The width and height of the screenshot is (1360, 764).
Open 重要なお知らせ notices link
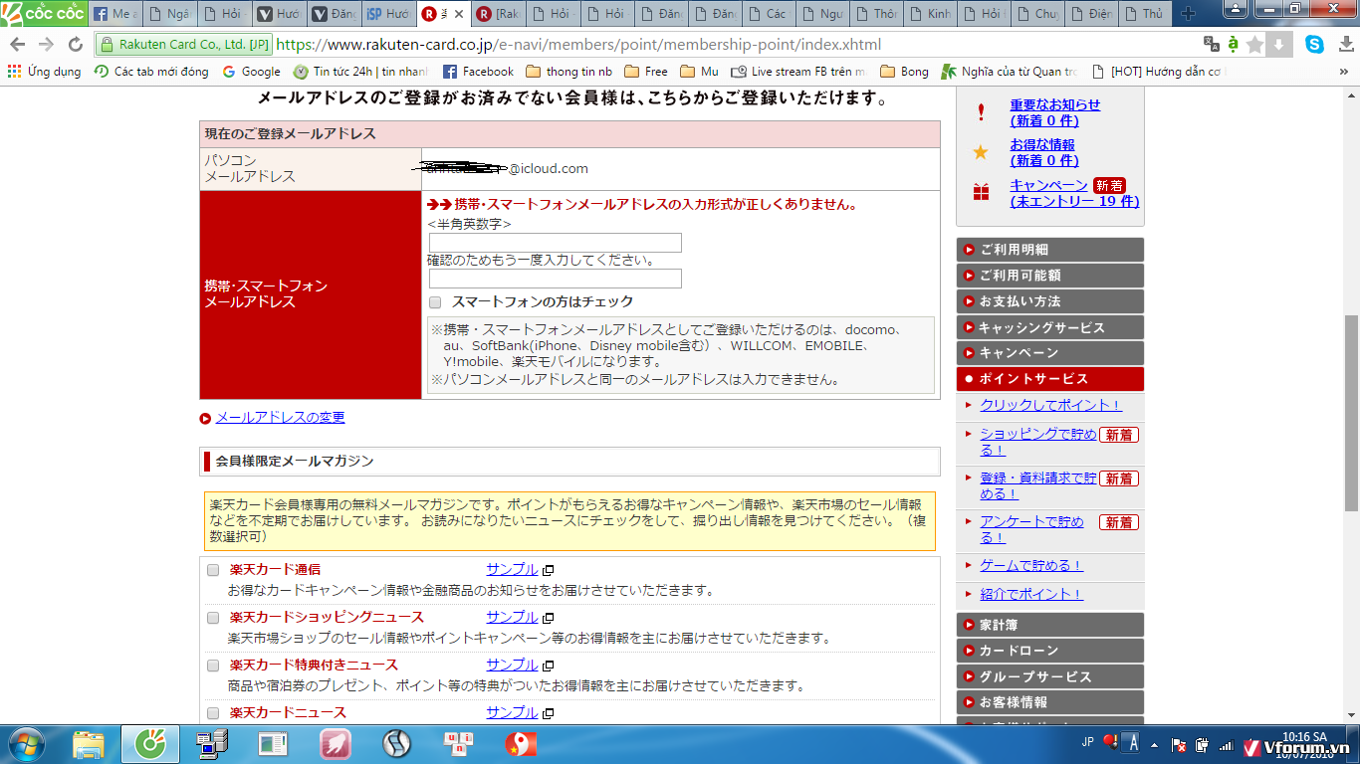tap(1055, 112)
